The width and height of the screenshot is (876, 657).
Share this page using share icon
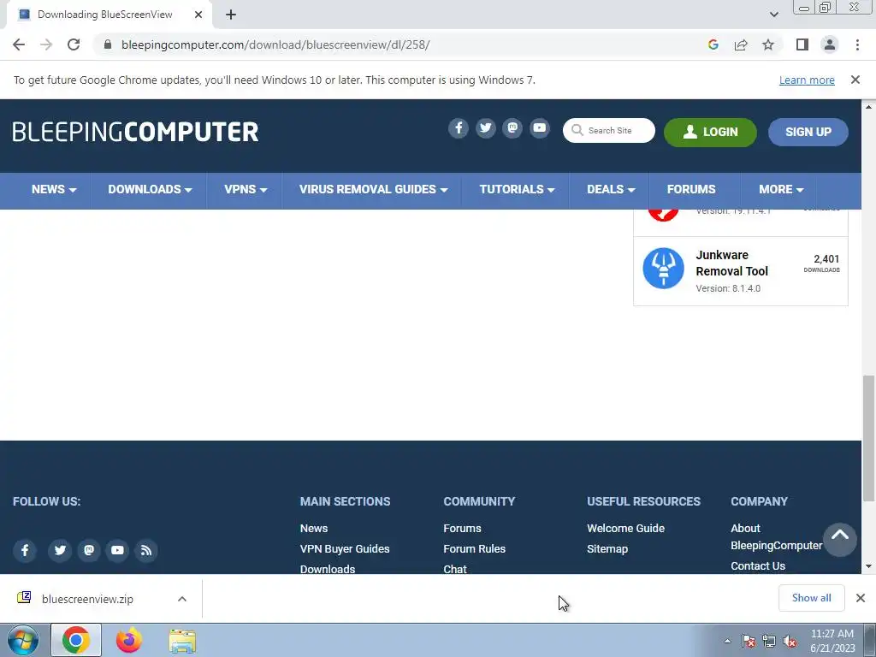pos(741,44)
